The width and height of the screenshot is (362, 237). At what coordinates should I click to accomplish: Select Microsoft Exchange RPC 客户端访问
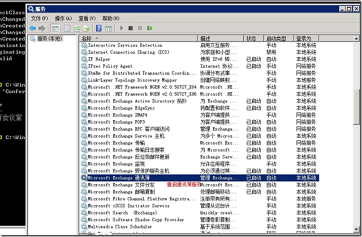(x=129, y=129)
